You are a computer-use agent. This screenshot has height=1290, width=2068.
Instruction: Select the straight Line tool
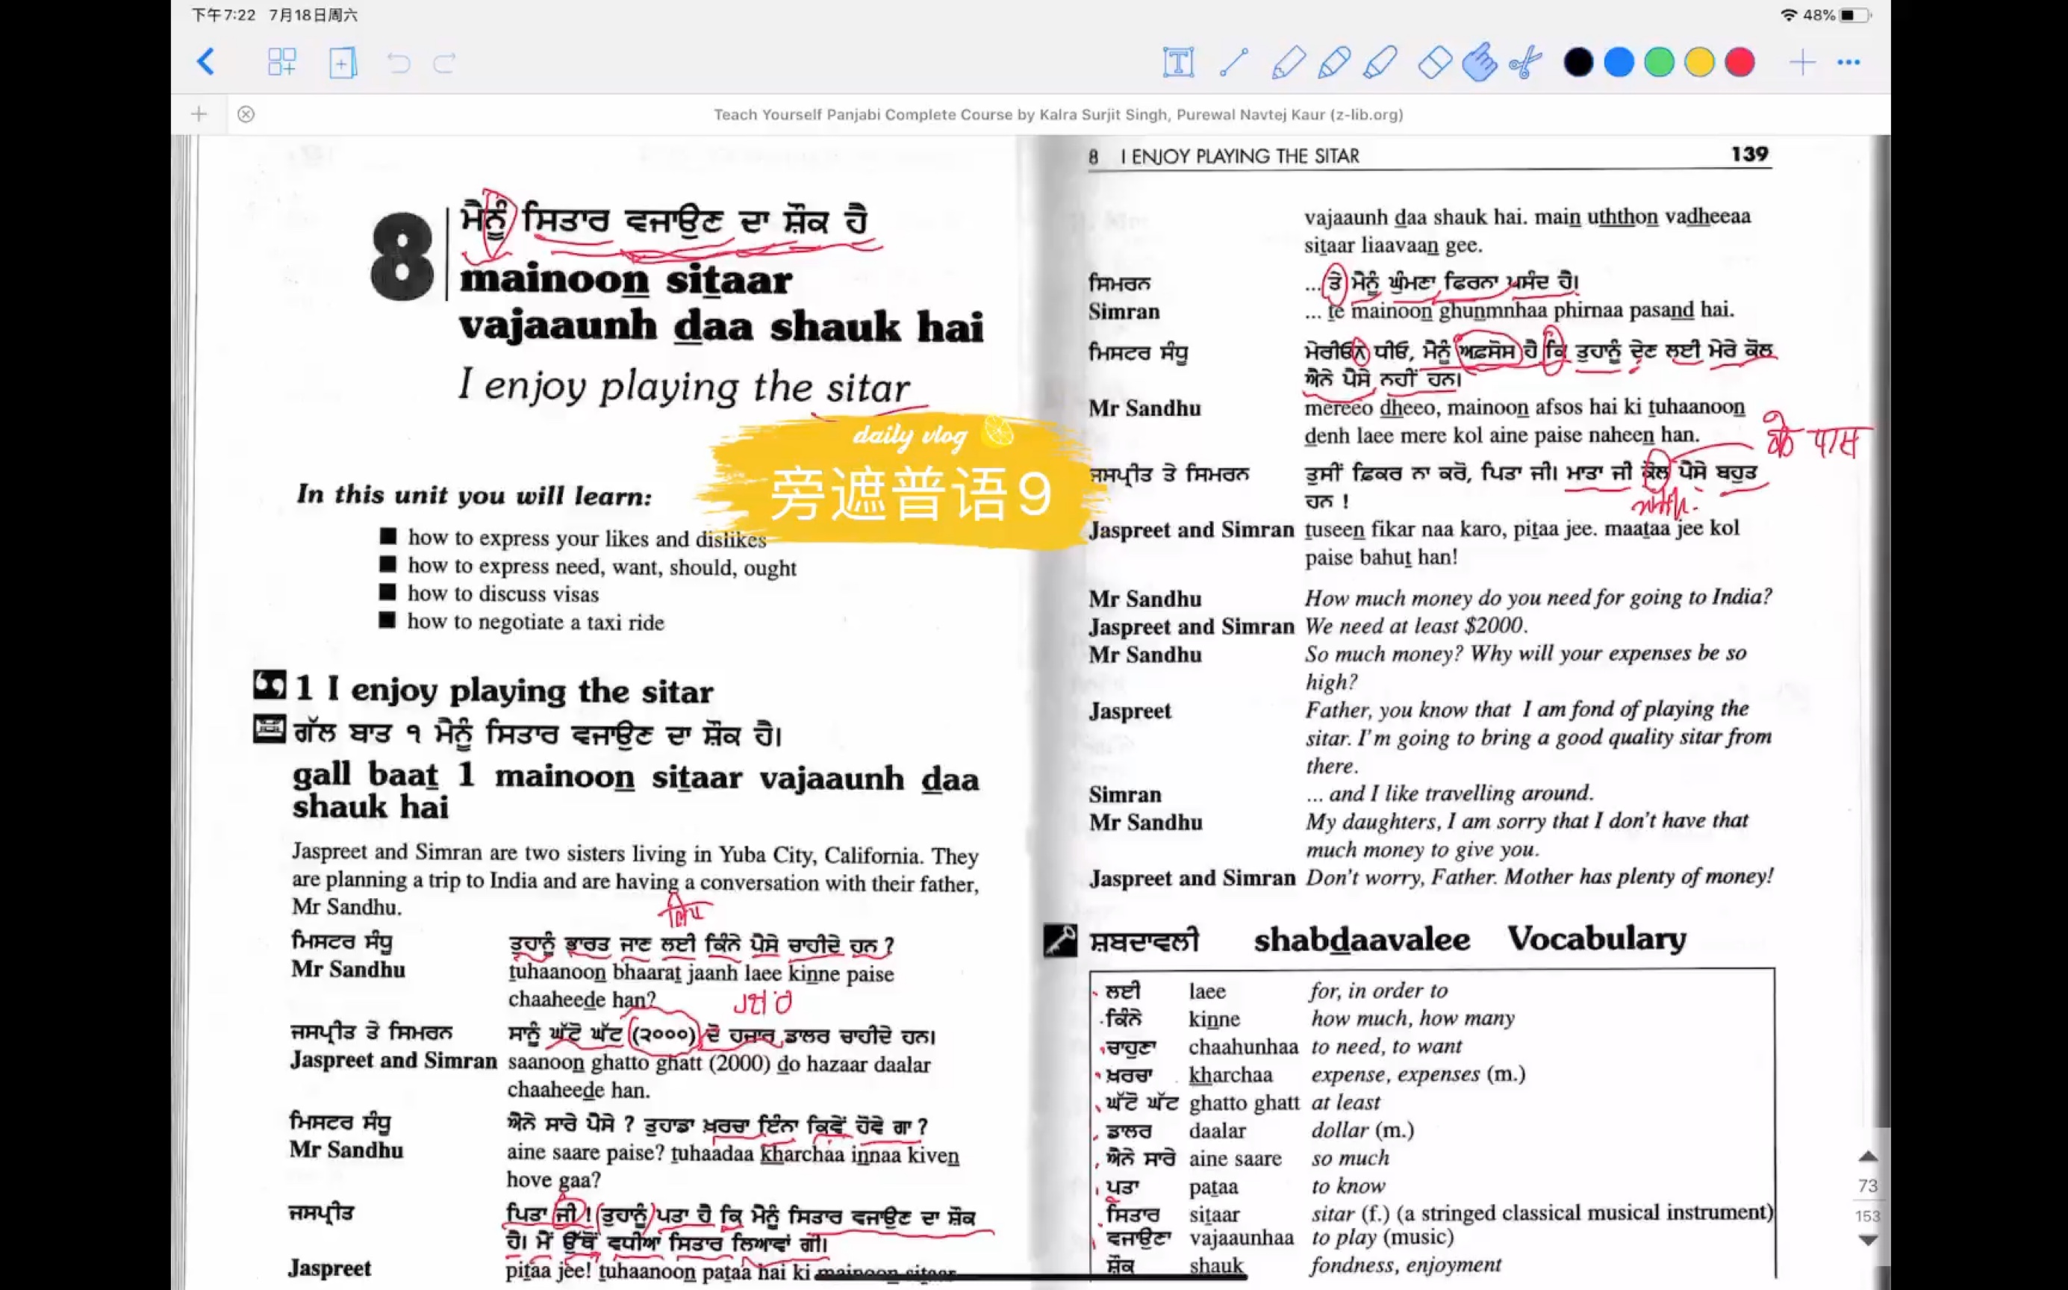click(1233, 62)
